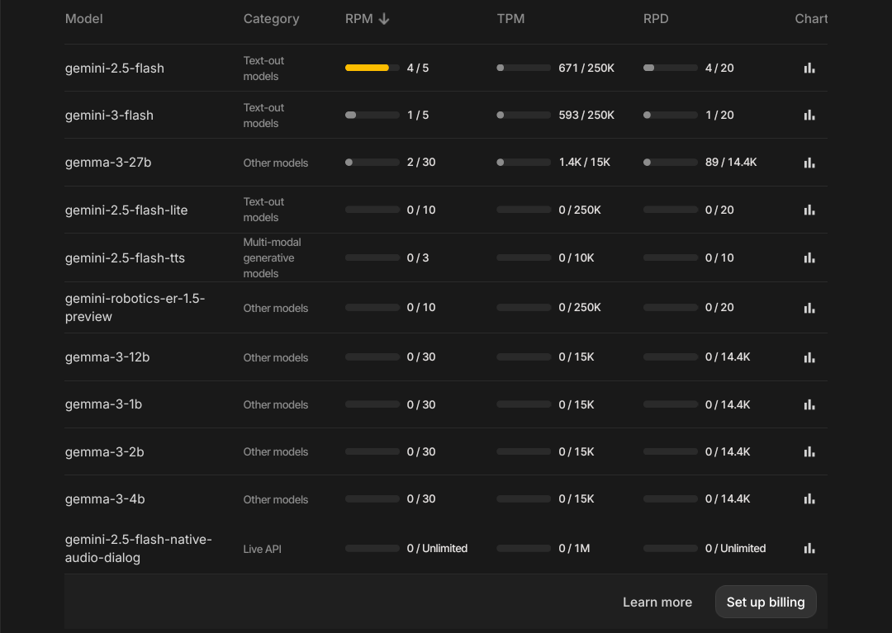Image resolution: width=892 pixels, height=633 pixels.
Task: Select the gemini-3-flash model name
Action: coord(109,116)
